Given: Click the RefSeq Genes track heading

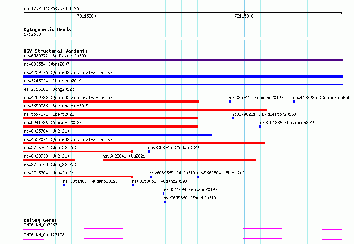Looking at the screenshot, I should 40,220.
